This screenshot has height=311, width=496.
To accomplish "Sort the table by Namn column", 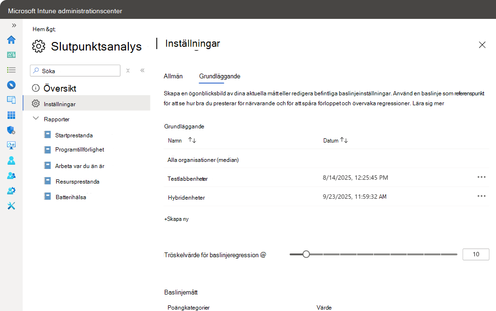I will [x=192, y=140].
